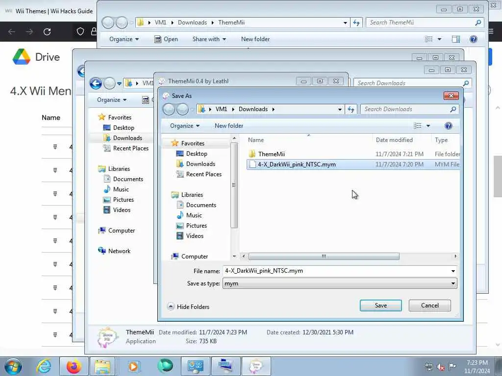Open Windows Start button
Viewport: 502px width, 376px height.
(13, 366)
